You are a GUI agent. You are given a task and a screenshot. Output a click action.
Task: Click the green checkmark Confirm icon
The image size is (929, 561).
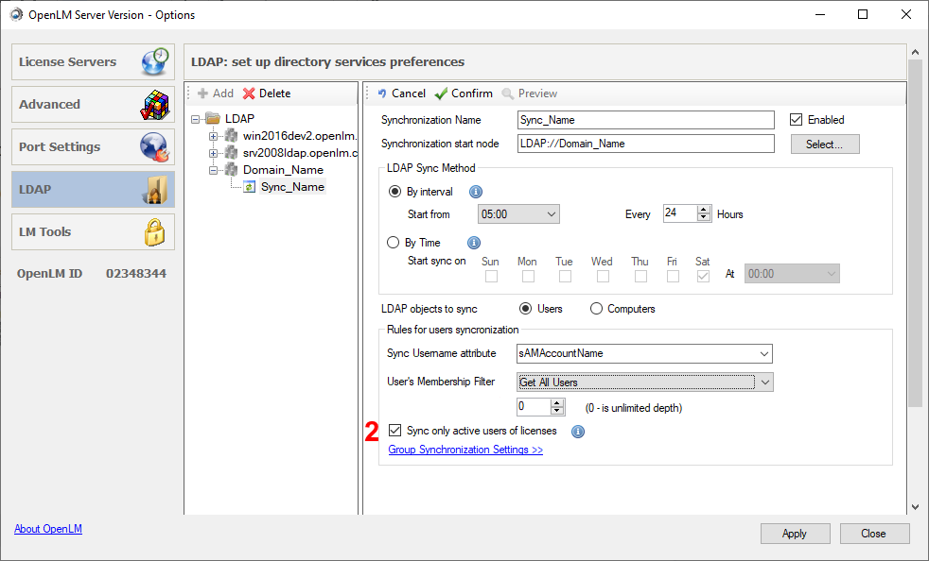coord(442,93)
